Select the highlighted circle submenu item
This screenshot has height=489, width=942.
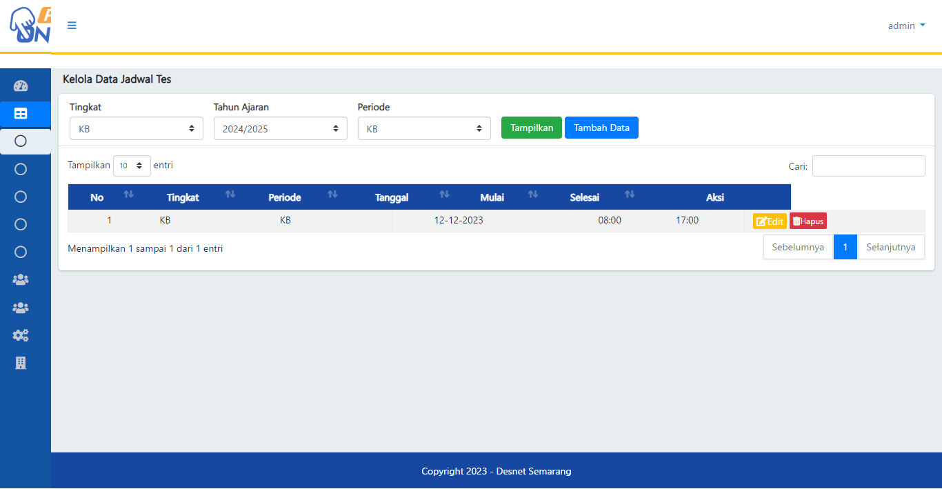tap(21, 141)
